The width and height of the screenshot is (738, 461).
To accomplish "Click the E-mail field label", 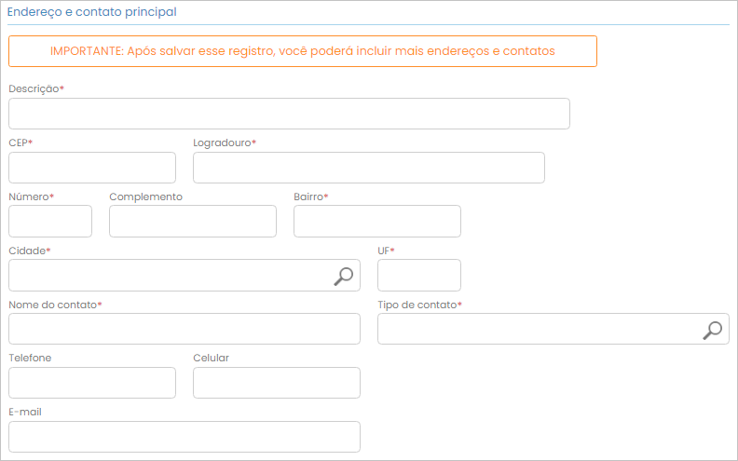I will (25, 412).
